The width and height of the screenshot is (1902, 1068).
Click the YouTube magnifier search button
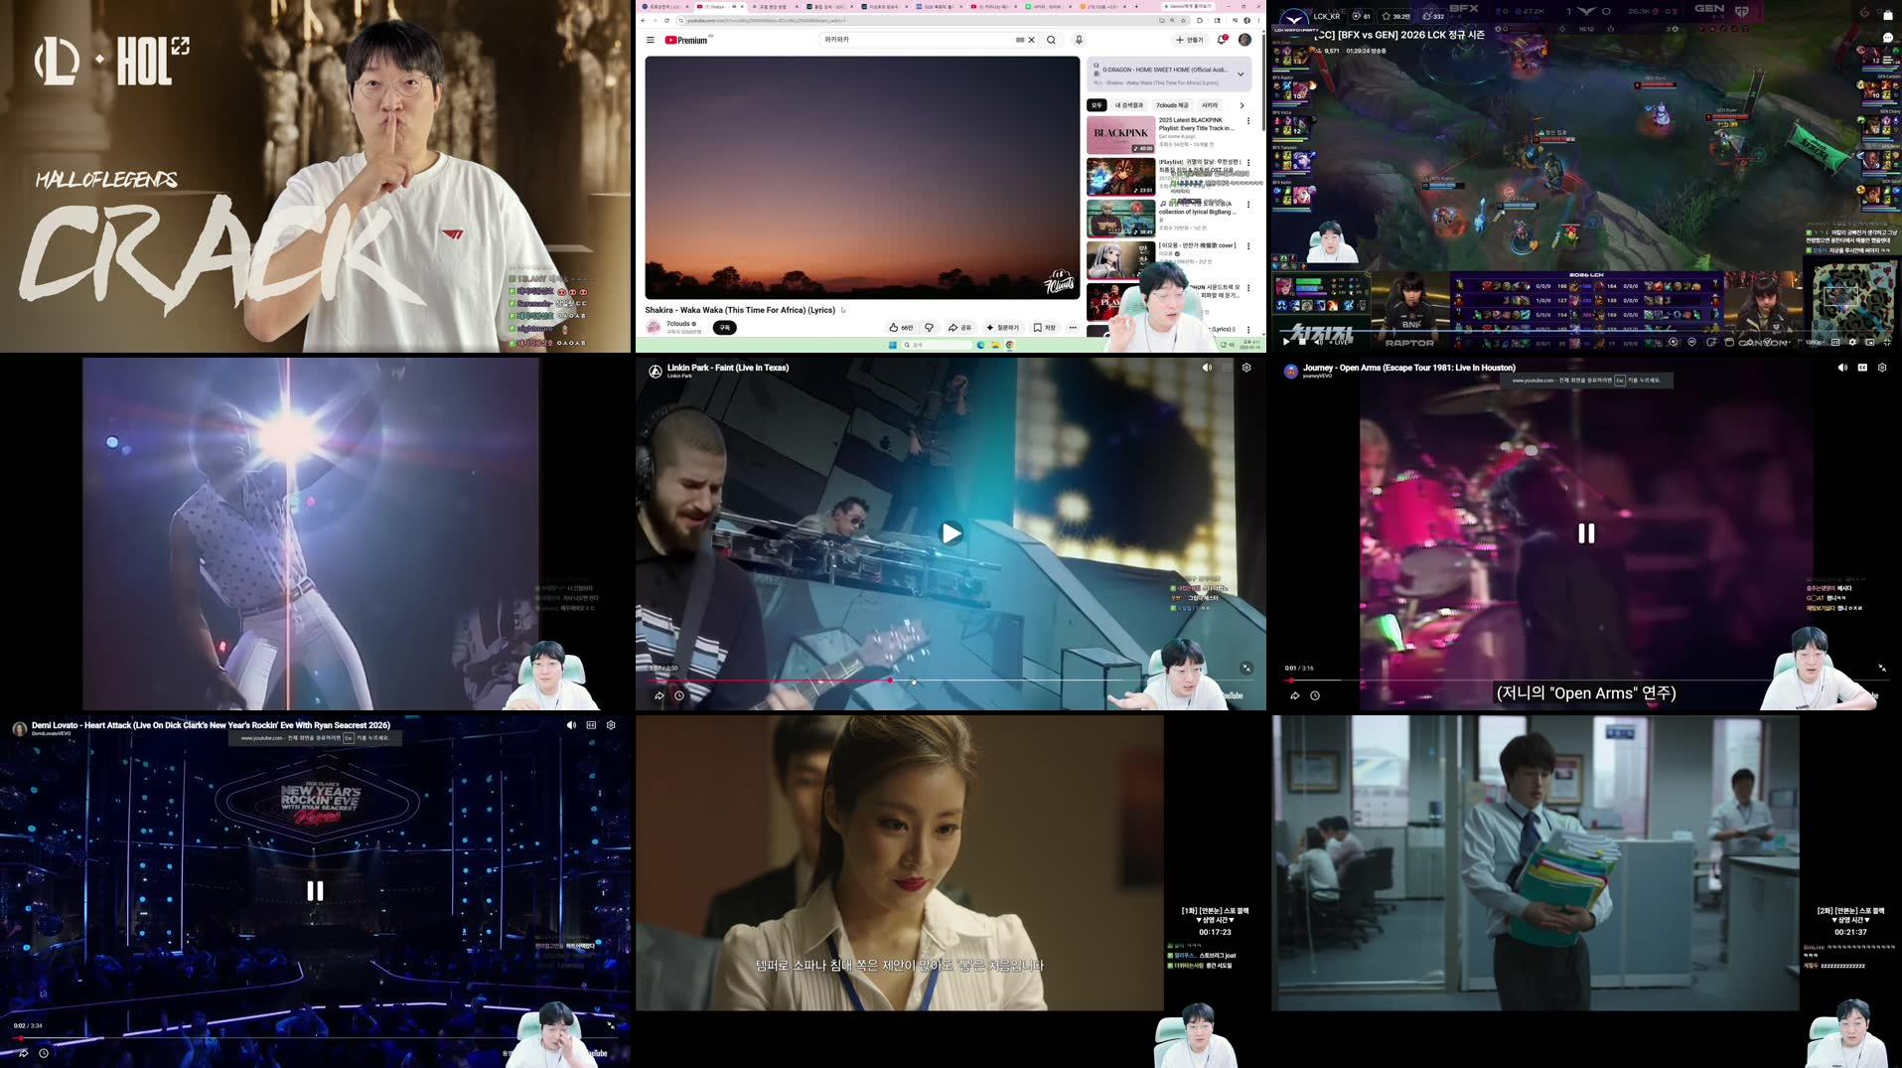coord(1051,41)
